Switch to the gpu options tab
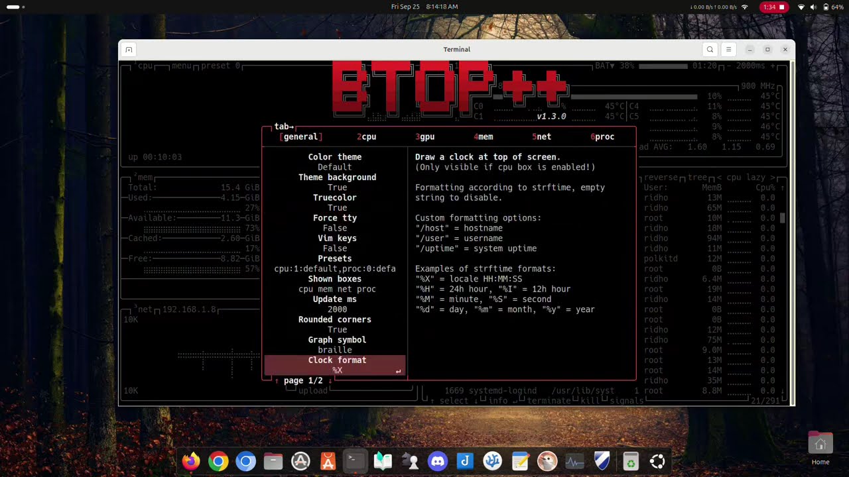This screenshot has width=849, height=477. (x=424, y=136)
